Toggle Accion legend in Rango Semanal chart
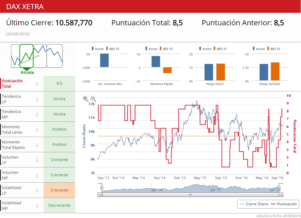 (259, 49)
